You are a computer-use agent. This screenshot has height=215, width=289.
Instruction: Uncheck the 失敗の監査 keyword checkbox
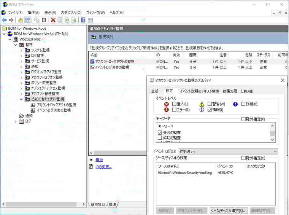click(160, 132)
